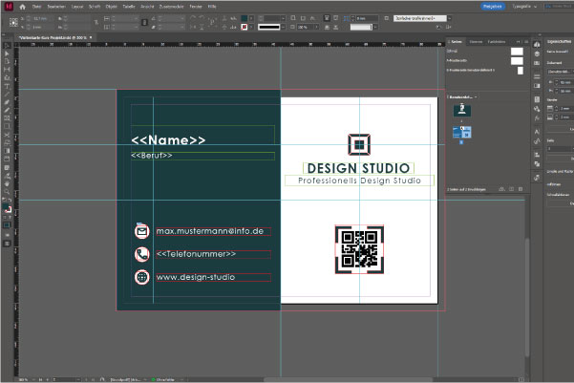Click the Home icon in the top bar

[x=22, y=7]
